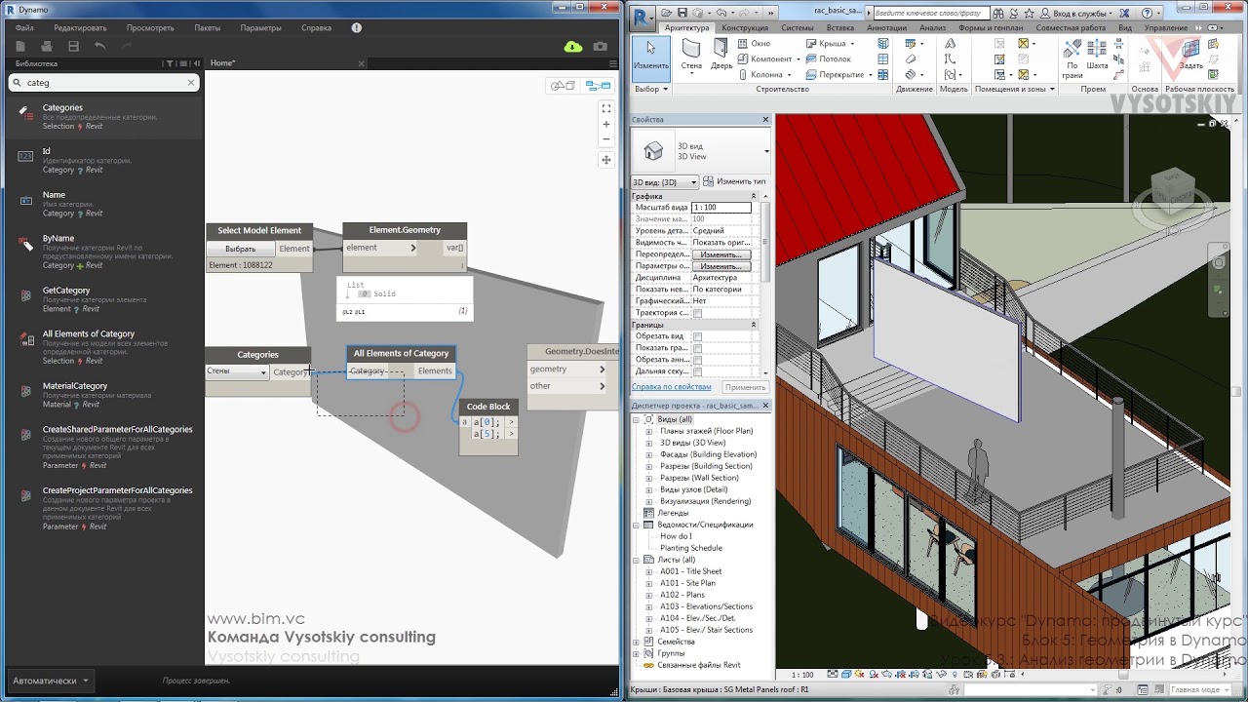Select the Window (Окно) tool in Revit
This screenshot has height=702, width=1248.
[x=753, y=44]
